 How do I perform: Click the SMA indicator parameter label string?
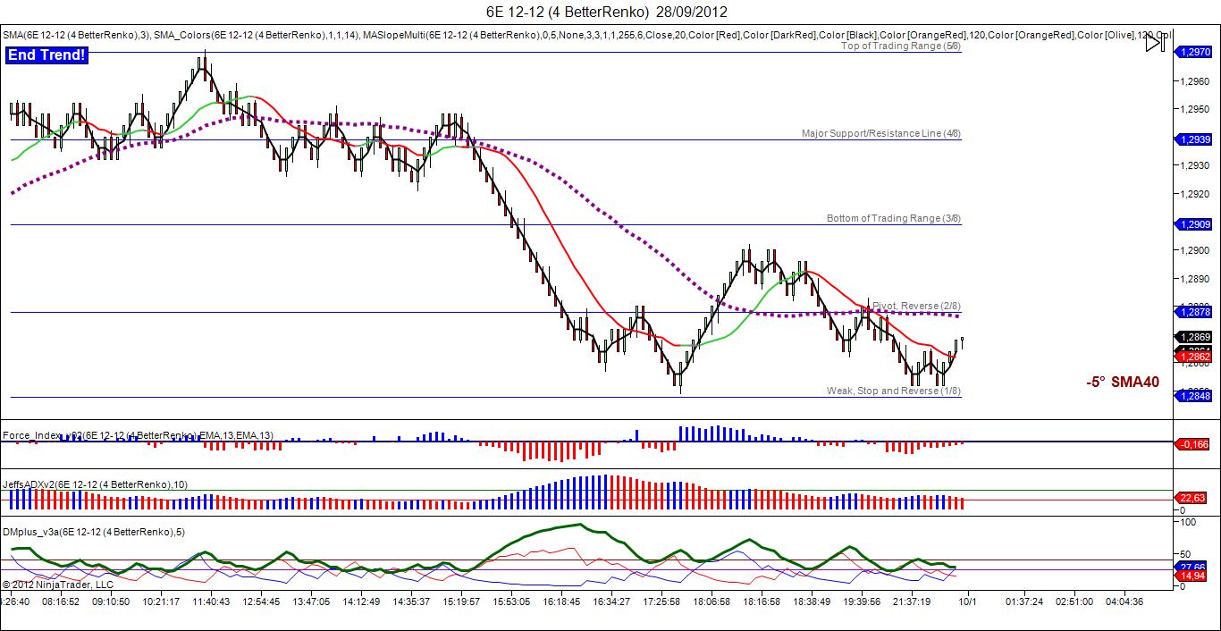point(585,35)
